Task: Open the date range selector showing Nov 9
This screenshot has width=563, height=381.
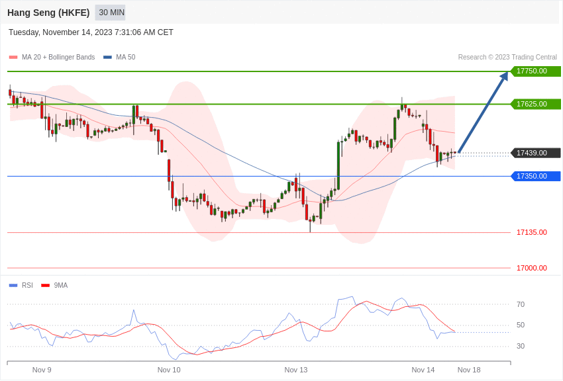Action: tap(42, 370)
